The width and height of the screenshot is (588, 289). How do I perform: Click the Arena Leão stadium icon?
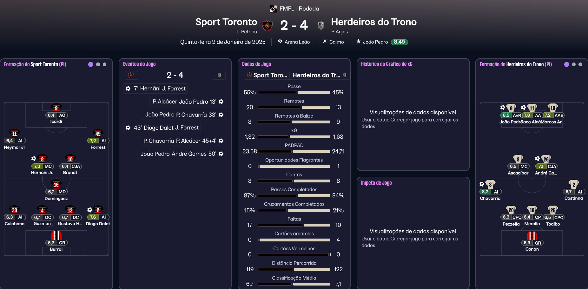[x=281, y=42]
